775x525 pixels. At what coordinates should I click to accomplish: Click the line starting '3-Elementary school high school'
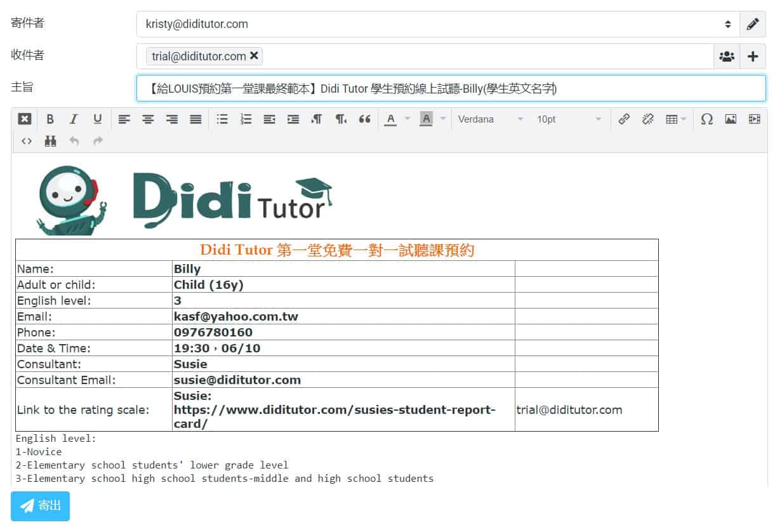[225, 479]
